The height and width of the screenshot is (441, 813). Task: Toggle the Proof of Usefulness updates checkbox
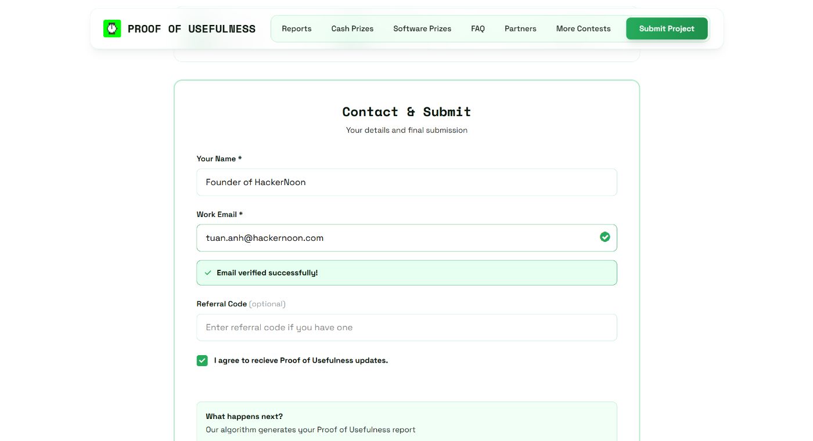pos(202,360)
